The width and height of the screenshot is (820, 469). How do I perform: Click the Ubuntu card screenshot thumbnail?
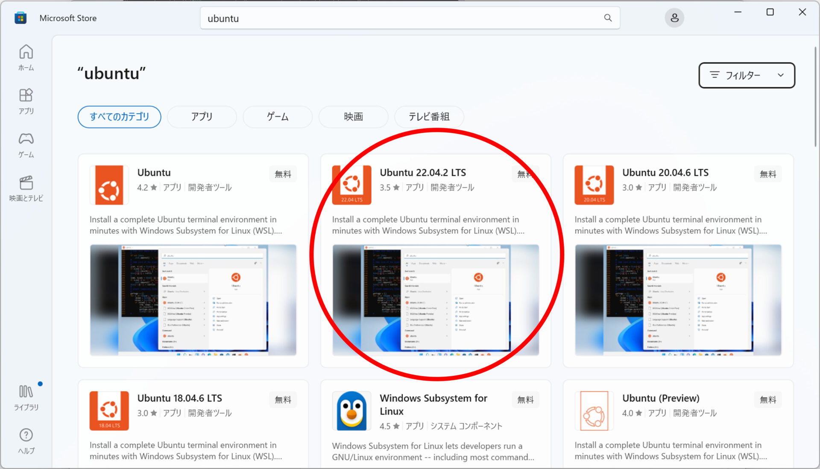click(x=193, y=300)
